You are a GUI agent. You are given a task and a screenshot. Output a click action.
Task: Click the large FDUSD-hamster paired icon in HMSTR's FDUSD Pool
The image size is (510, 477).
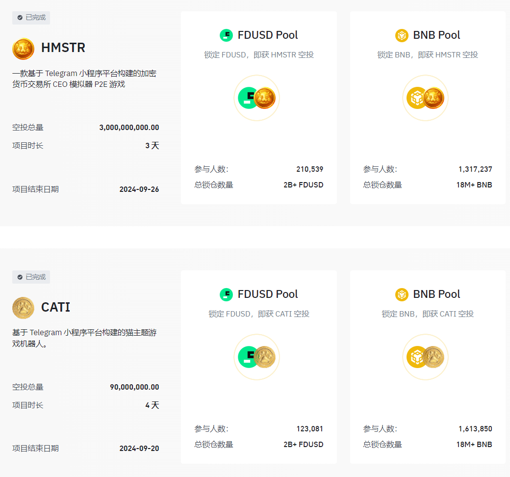[256, 98]
